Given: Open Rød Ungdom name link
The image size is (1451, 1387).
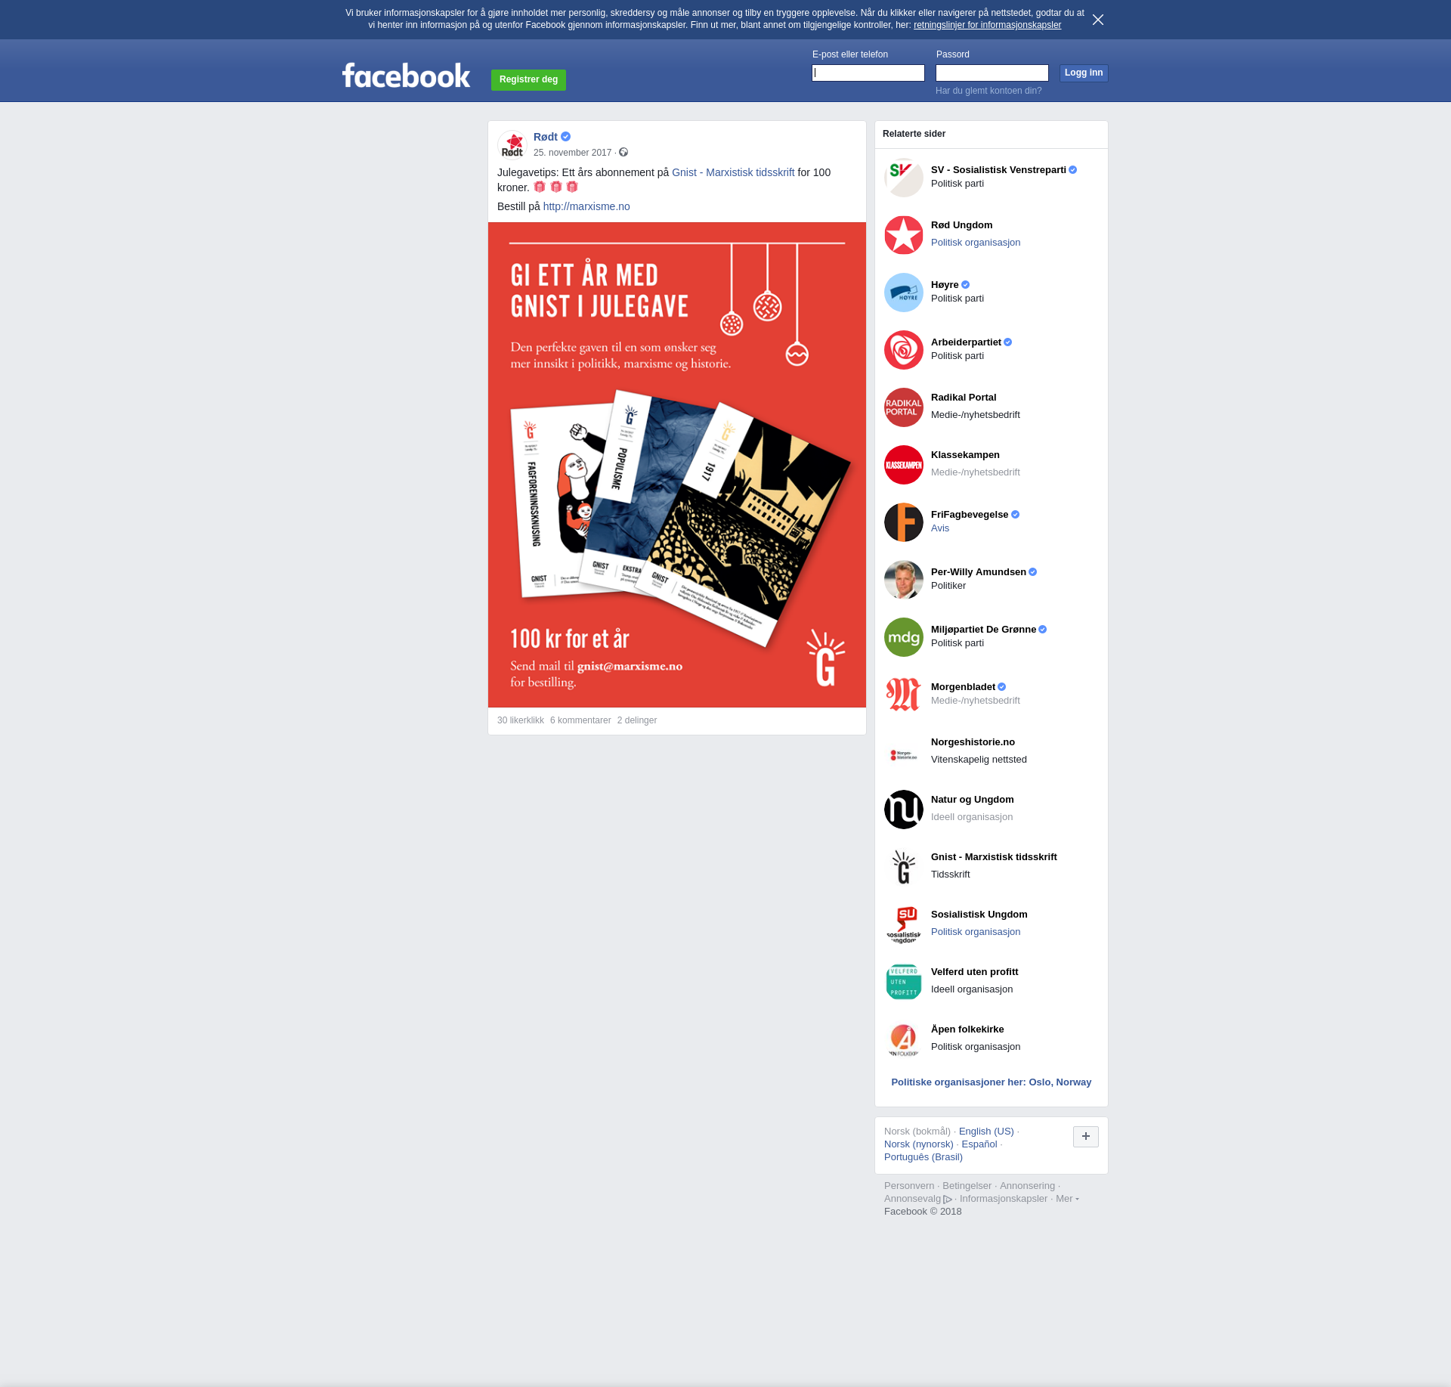Looking at the screenshot, I should click(x=962, y=225).
